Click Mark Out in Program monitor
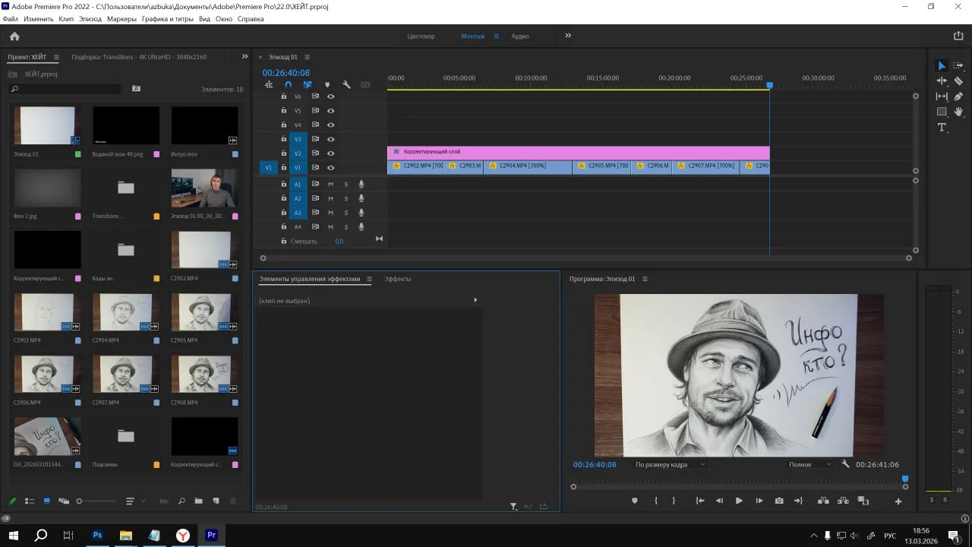This screenshot has height=547, width=972. [x=674, y=501]
